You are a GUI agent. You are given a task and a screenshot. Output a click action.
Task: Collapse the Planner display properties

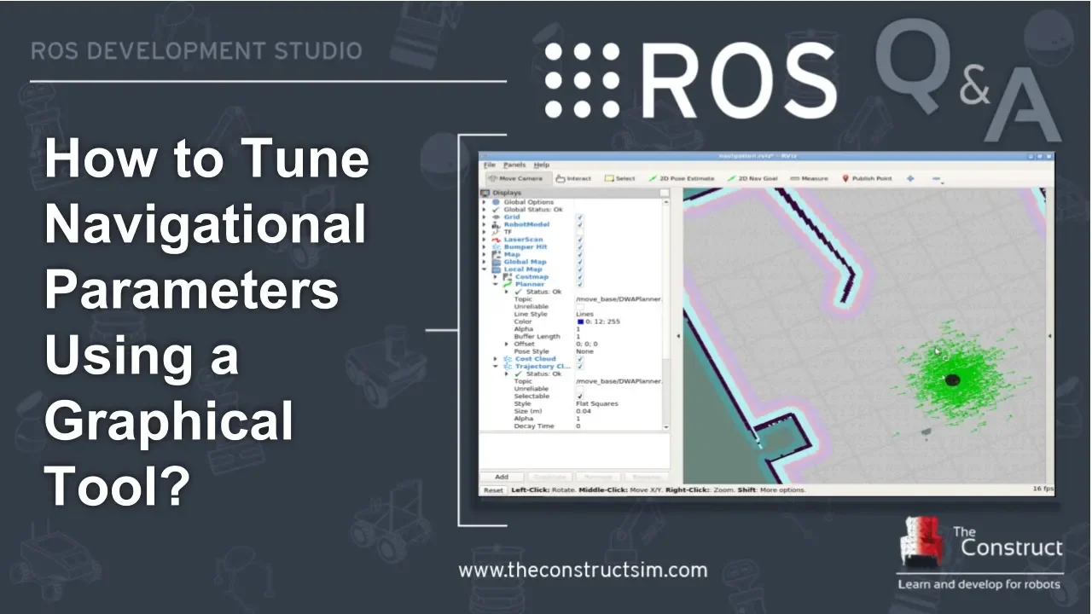click(495, 284)
